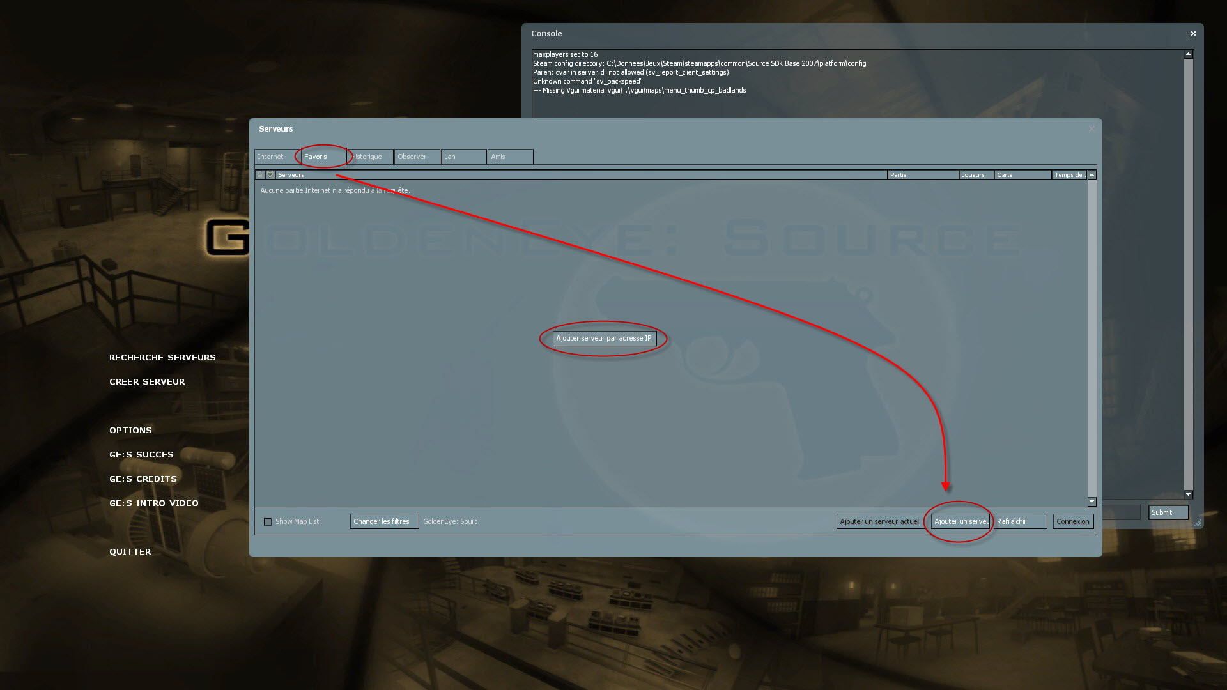The image size is (1227, 690).
Task: Sort by the Joueurs column
Action: pos(975,174)
